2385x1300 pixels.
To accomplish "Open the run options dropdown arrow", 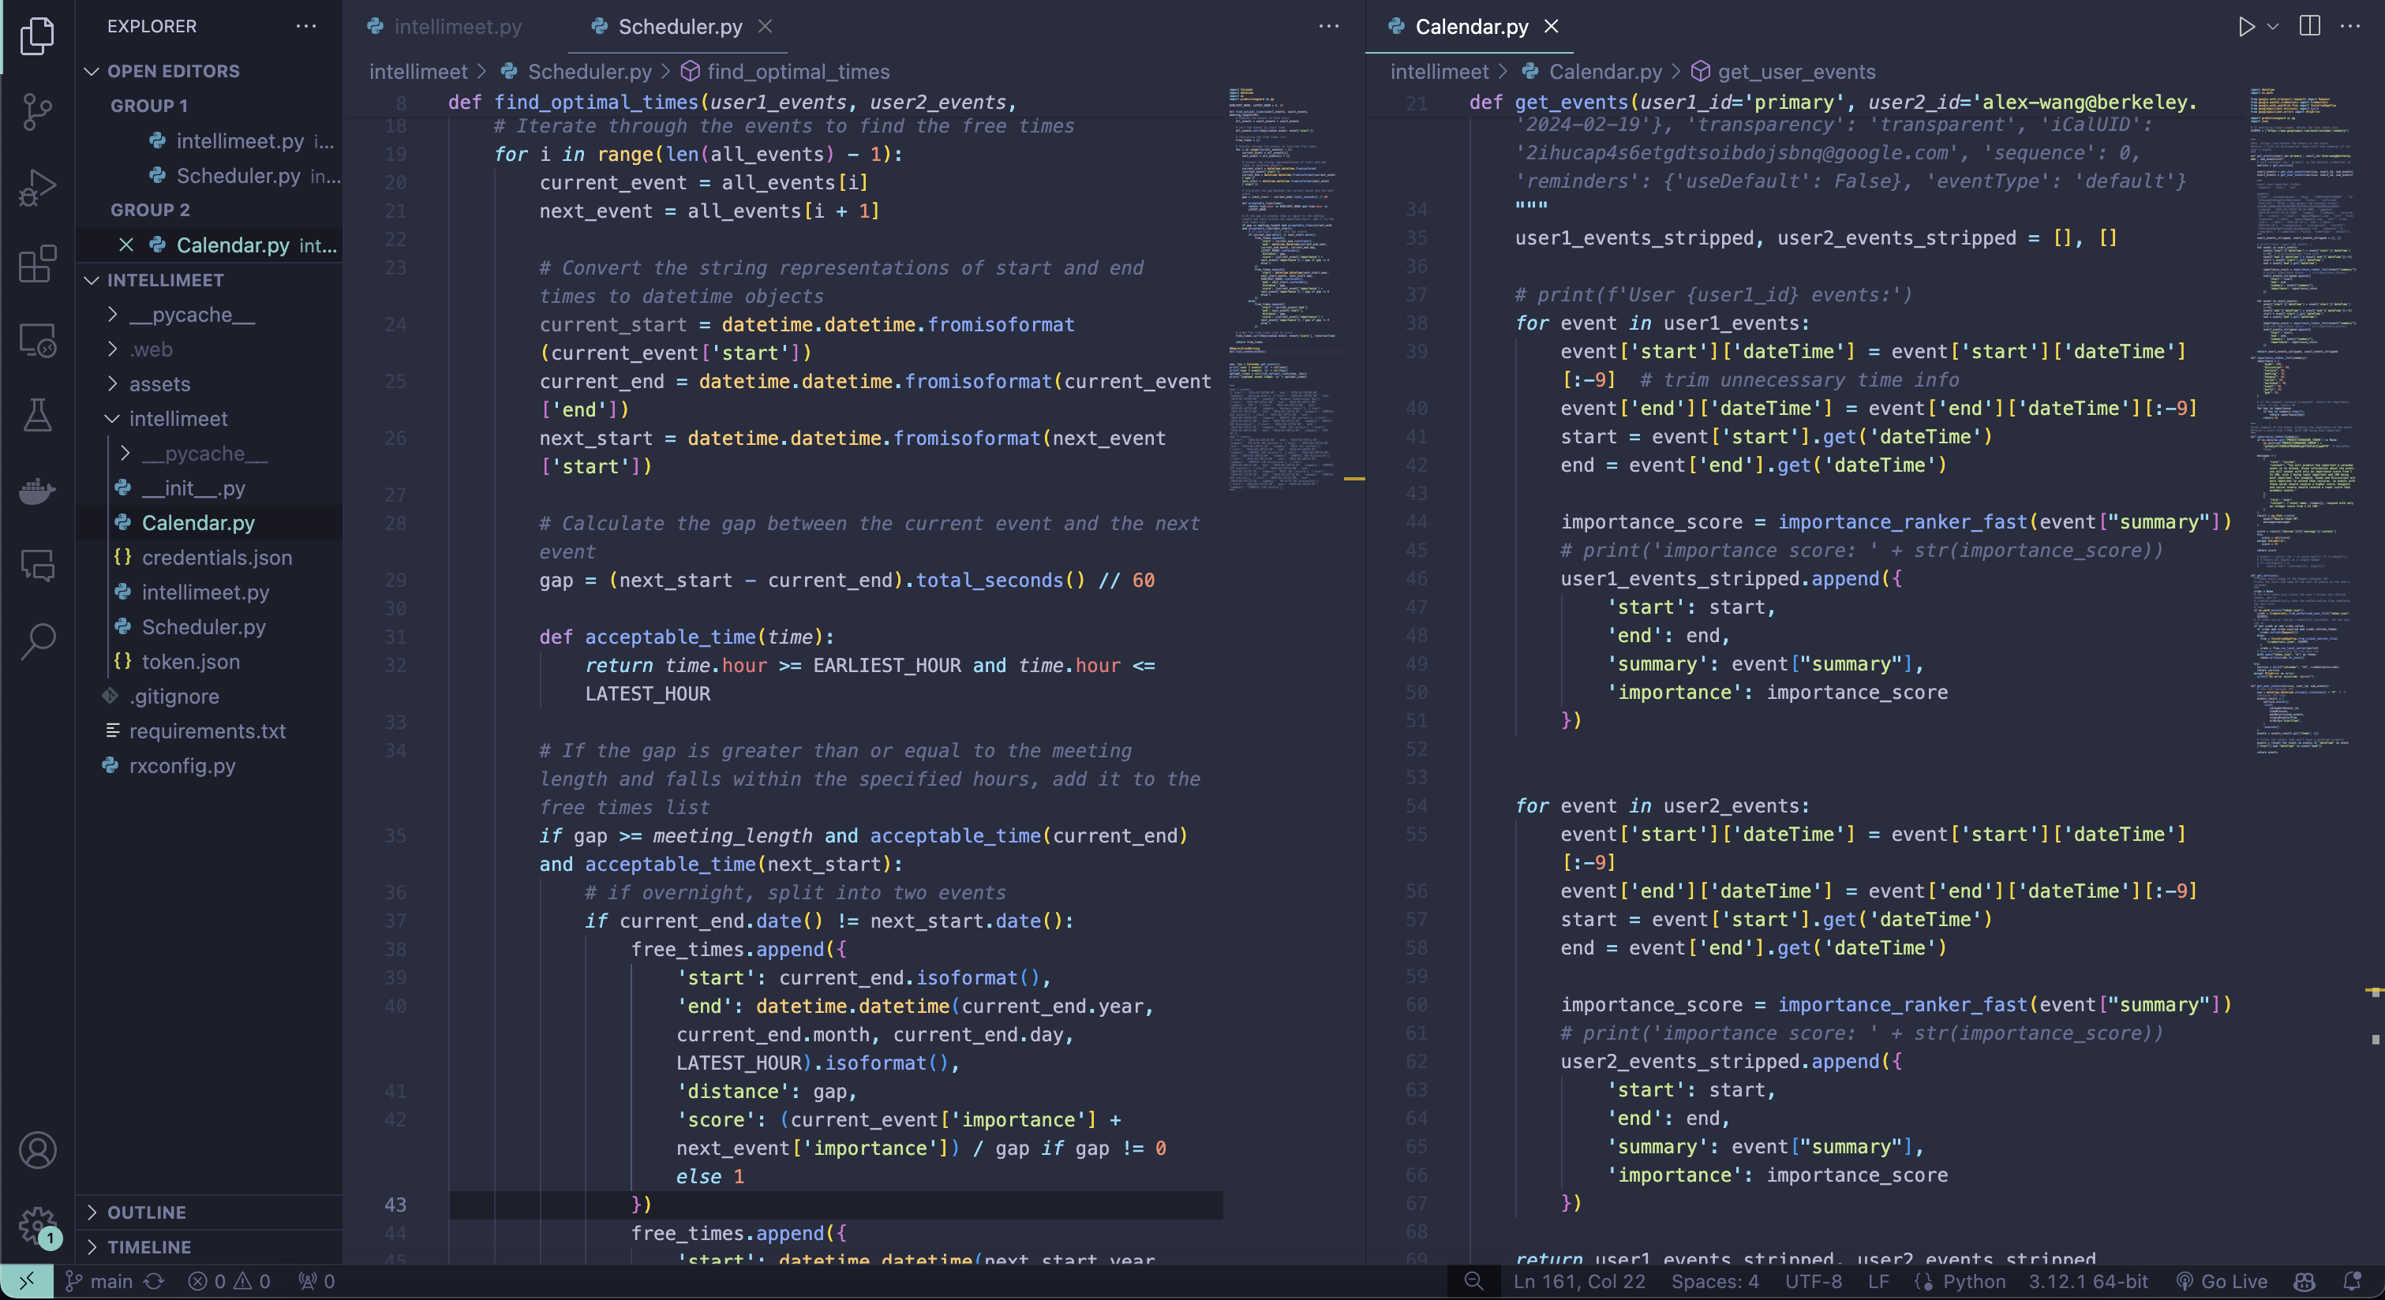I will pos(2273,27).
